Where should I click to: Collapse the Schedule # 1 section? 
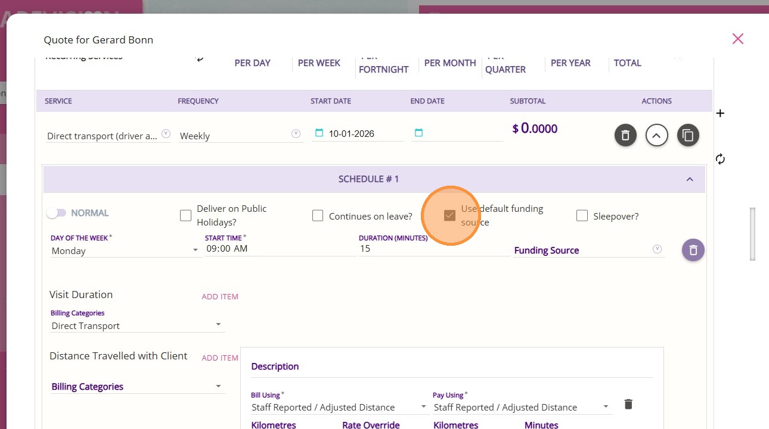690,179
